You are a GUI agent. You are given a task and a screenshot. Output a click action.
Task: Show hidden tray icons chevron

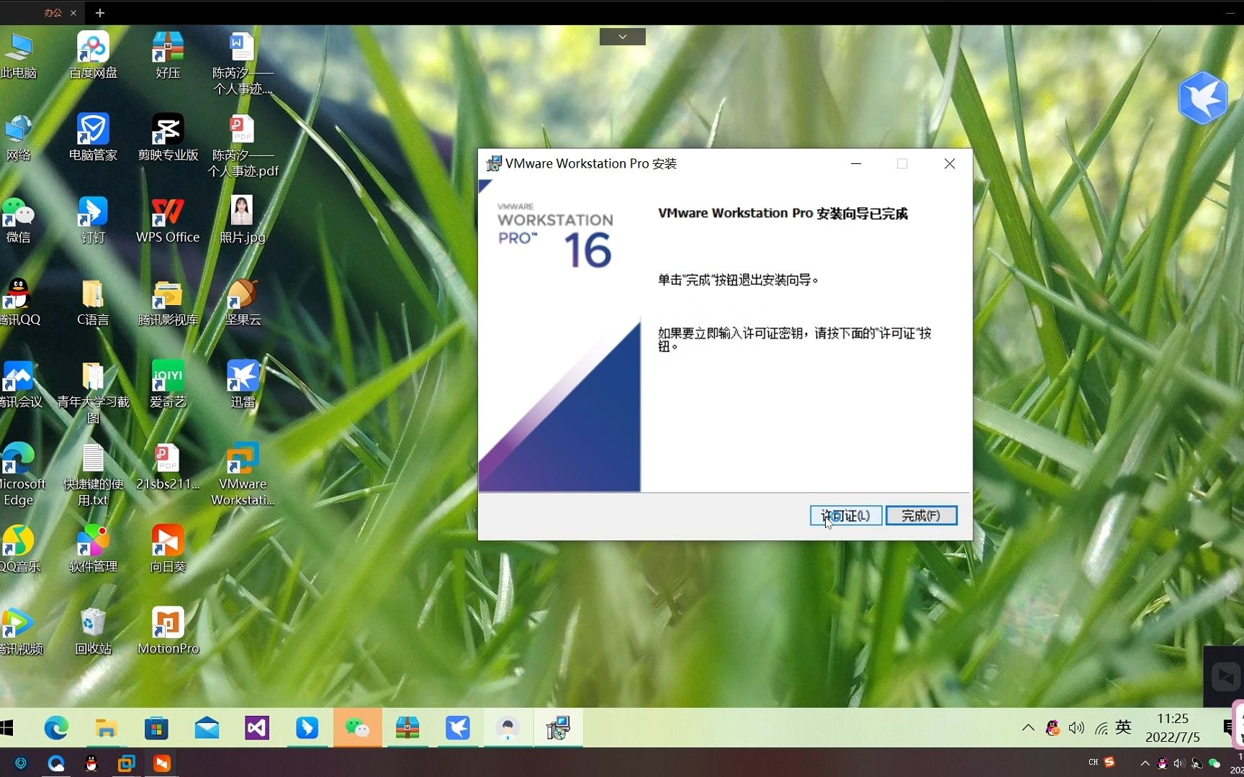[x=1028, y=728]
